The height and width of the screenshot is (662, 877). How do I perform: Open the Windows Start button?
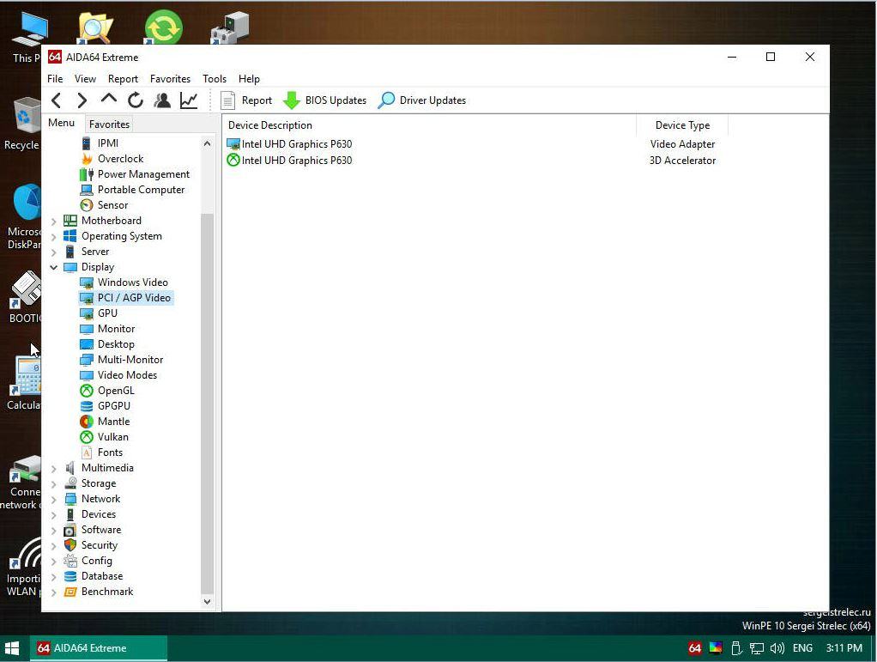pyautogui.click(x=12, y=648)
